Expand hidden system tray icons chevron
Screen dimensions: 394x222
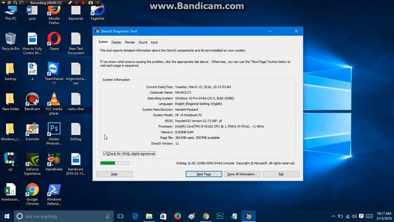(333, 216)
